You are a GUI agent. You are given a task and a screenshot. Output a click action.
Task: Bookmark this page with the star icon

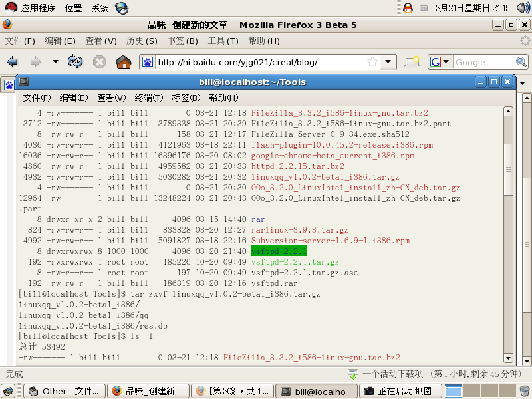[x=372, y=62]
